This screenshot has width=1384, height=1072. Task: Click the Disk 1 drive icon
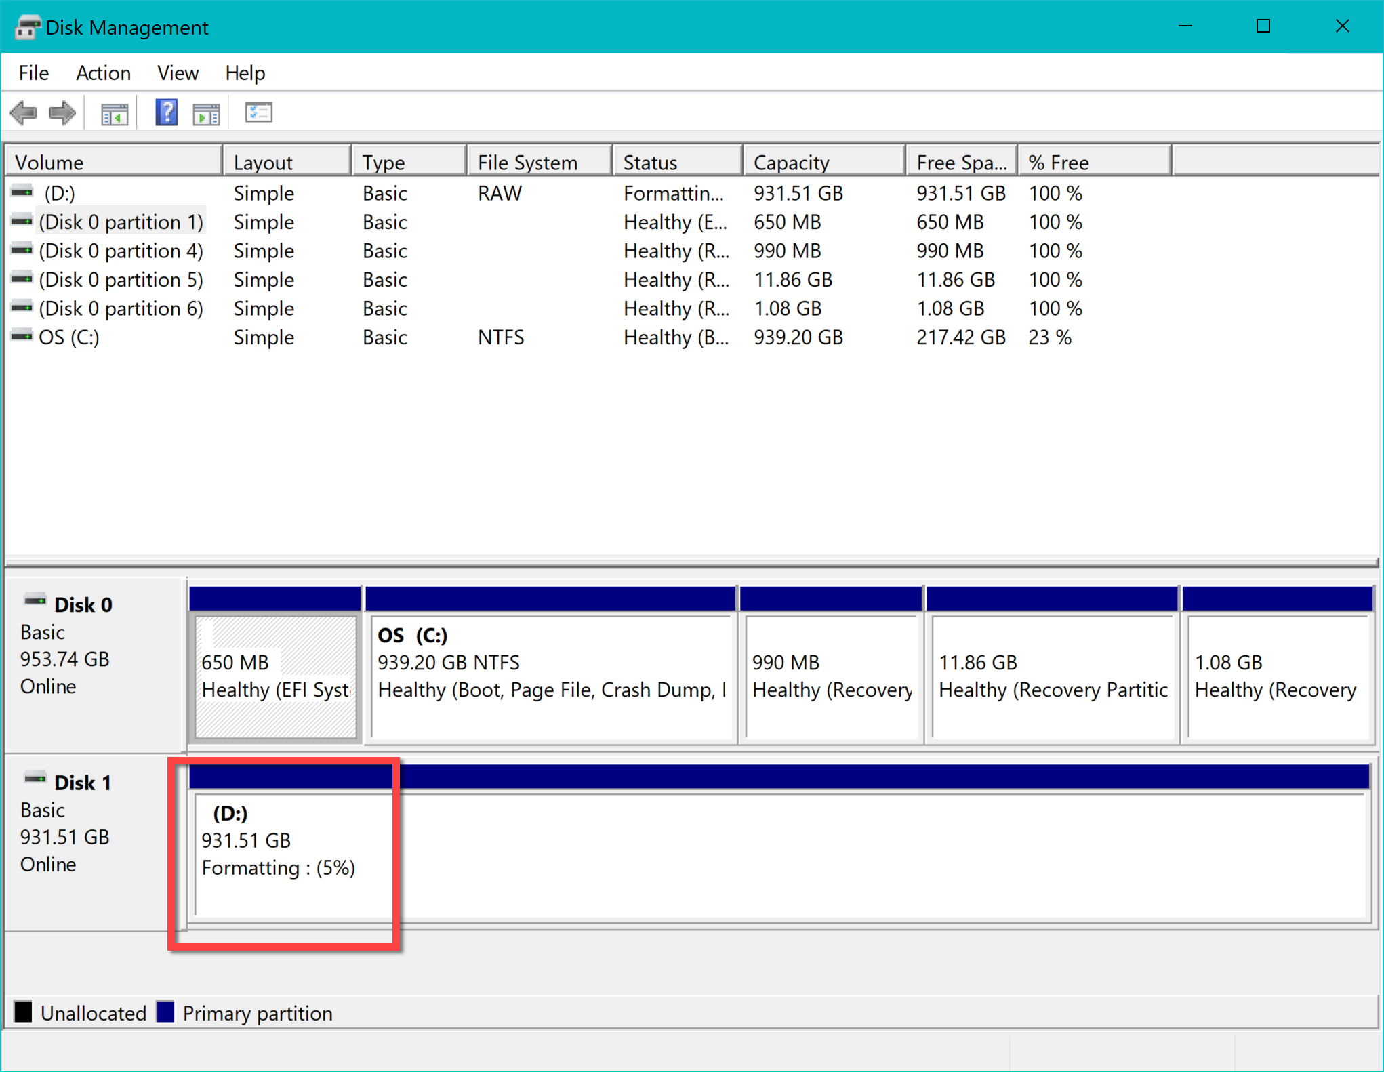pos(35,779)
